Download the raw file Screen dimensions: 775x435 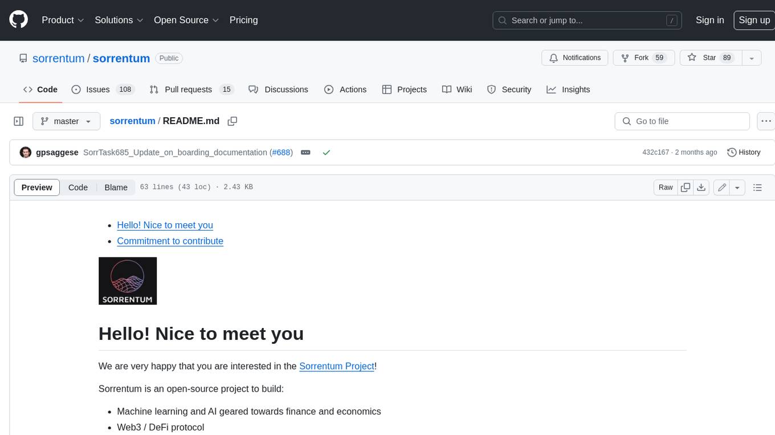pos(701,187)
